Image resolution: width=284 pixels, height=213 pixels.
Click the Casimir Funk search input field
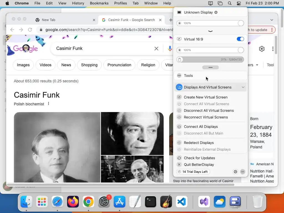click(103, 48)
